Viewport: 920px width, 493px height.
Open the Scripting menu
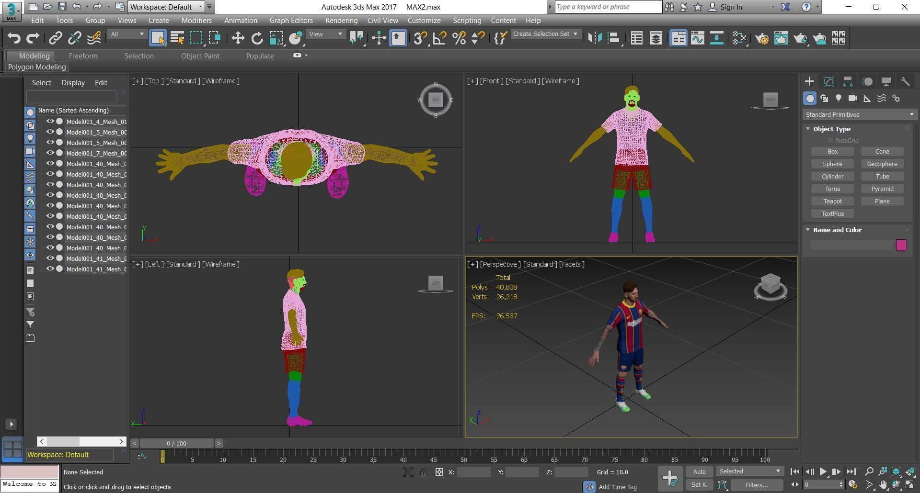pos(467,21)
